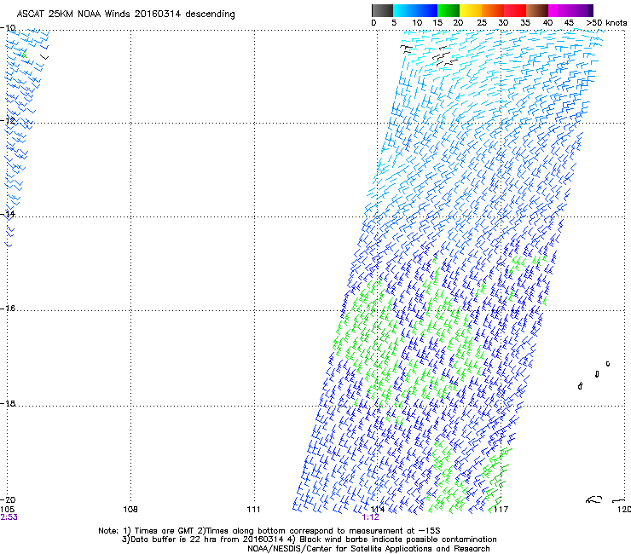
Task: Click the dark purple >50 knots legend segment
Action: pos(591,10)
